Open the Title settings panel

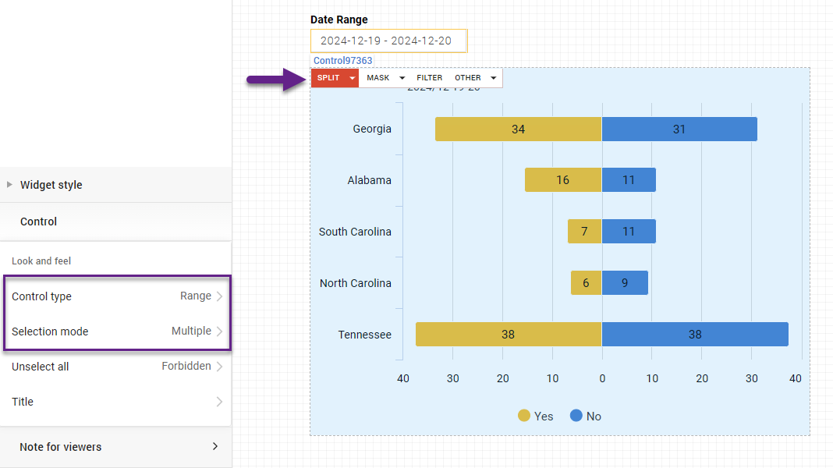(115, 402)
